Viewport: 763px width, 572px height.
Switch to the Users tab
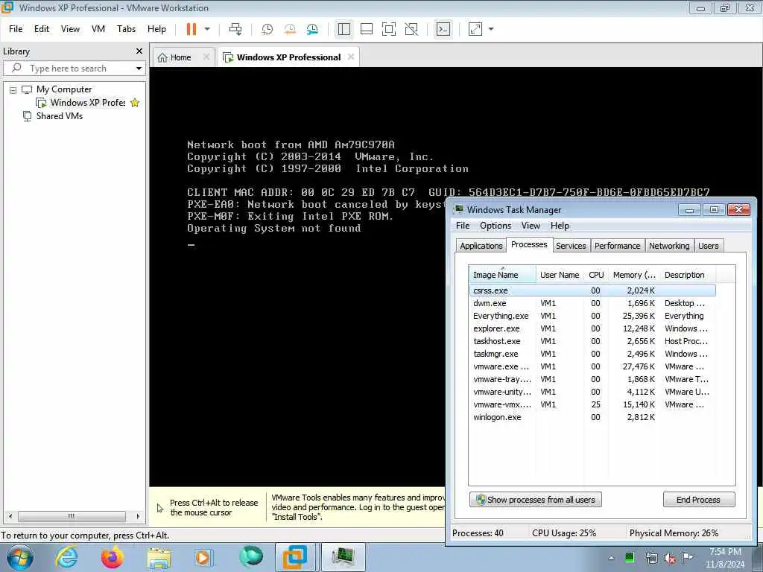point(708,246)
